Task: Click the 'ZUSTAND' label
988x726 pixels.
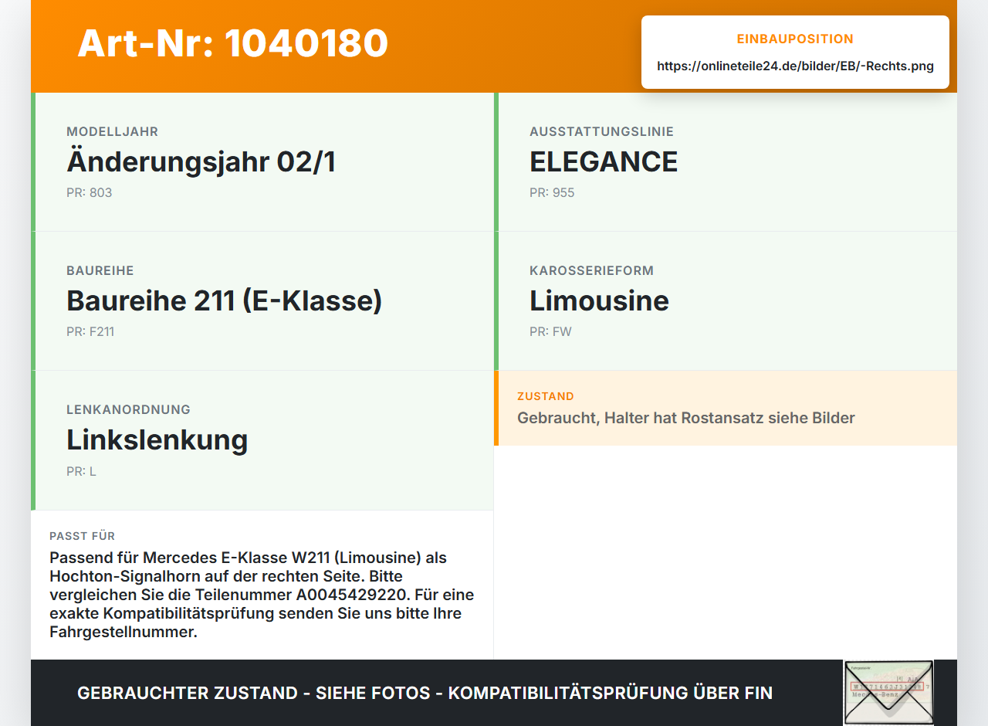Action: 546,396
